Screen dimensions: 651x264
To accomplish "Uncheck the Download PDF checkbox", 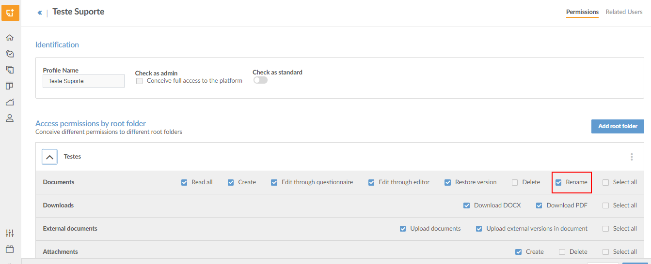I will [539, 205].
